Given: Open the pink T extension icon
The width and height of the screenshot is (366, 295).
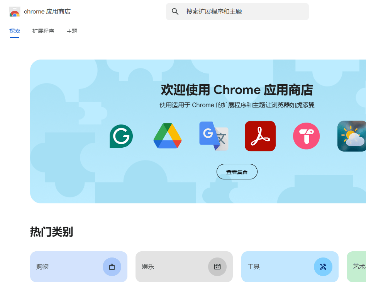Looking at the screenshot, I should 306,136.
